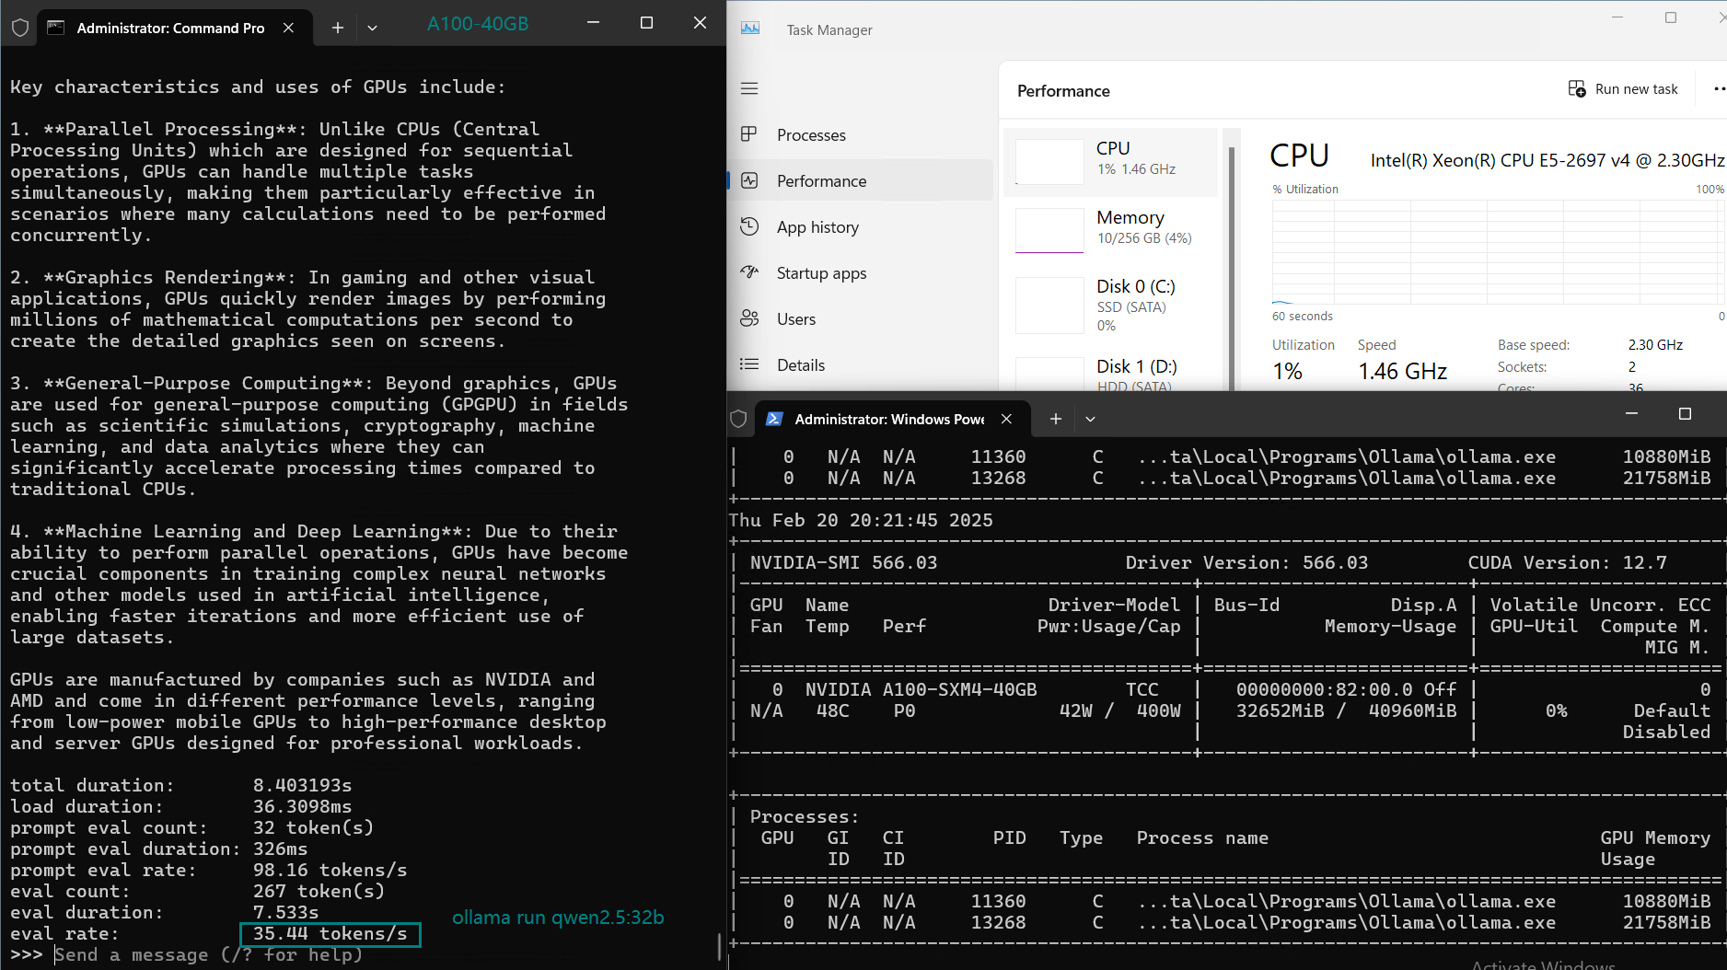
Task: Close the Administrator: Windows PowerShell tab
Action: click(1006, 419)
